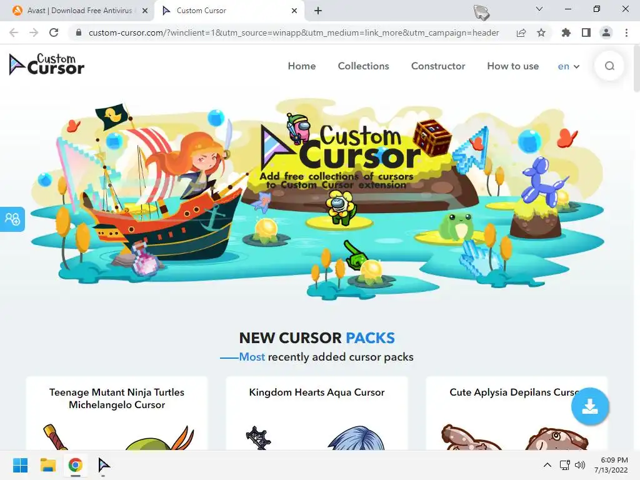This screenshot has height=480, width=640.
Task: Reload the page with the refresh icon
Action: click(x=54, y=32)
